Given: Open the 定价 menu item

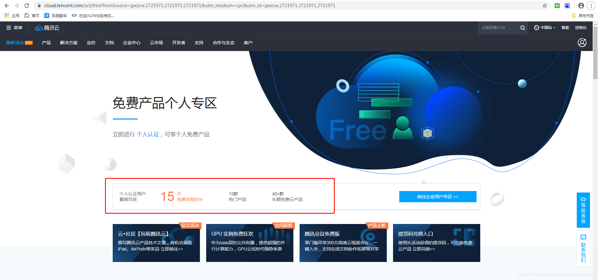Looking at the screenshot, I should tap(91, 43).
